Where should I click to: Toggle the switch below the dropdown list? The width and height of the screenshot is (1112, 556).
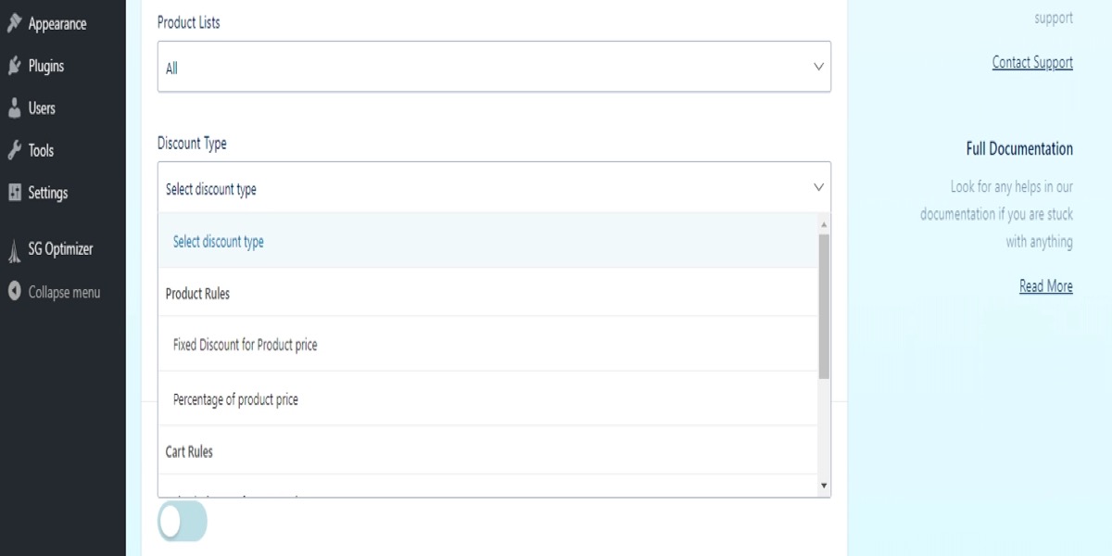click(x=183, y=522)
